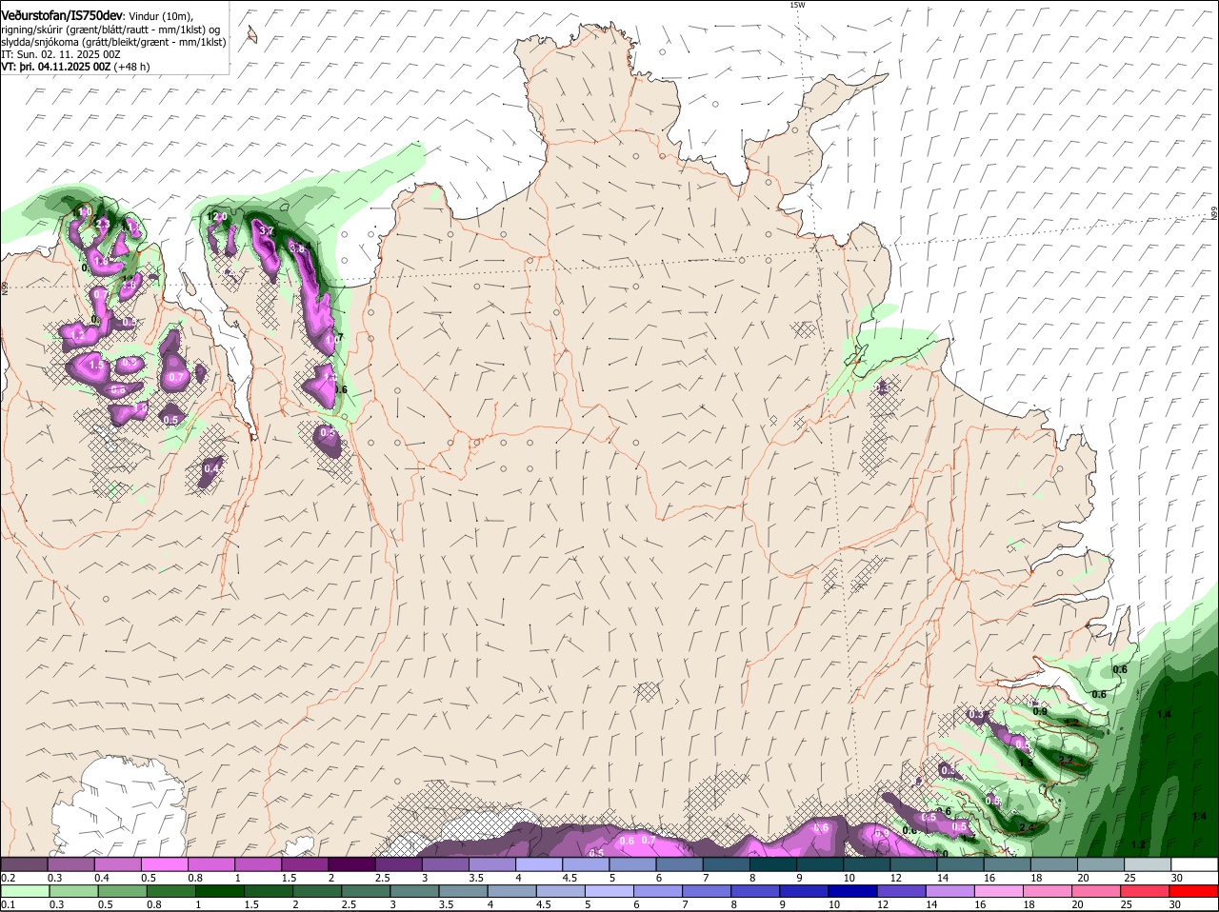The width and height of the screenshot is (1219, 912).
Task: Click the bright pink upper swatch between 0.5 and 0.8
Action: [164, 864]
